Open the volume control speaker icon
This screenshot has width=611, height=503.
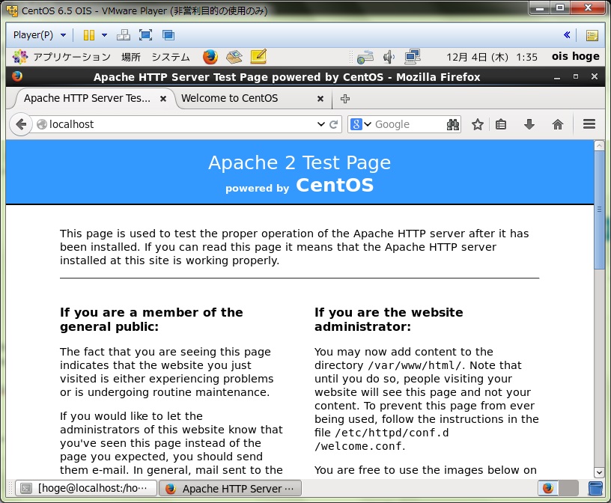click(x=389, y=58)
